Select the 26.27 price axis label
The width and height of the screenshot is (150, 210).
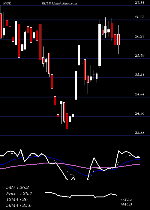140,36
